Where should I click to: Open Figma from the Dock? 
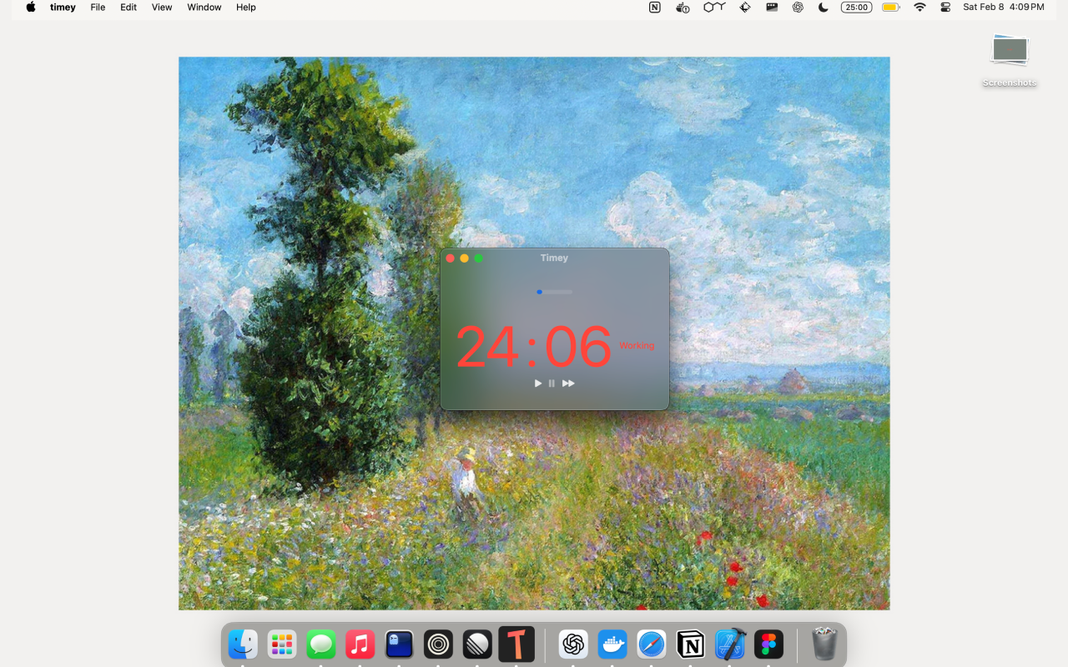point(768,644)
